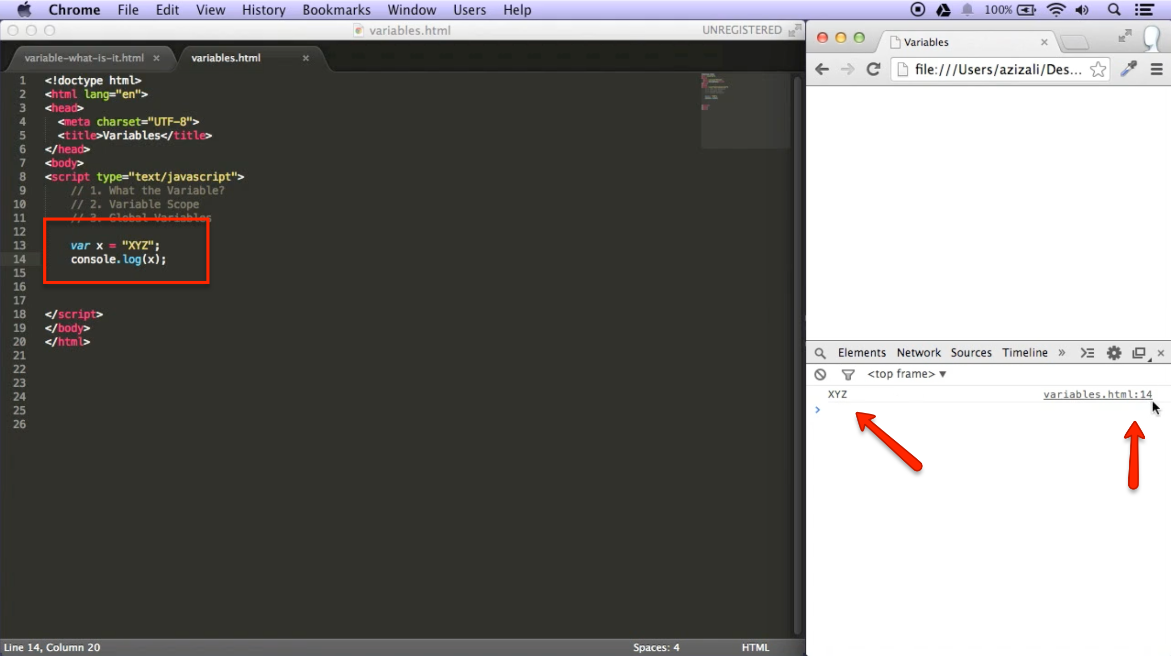The image size is (1171, 656).
Task: Click the execute snippet button
Action: click(x=1088, y=353)
